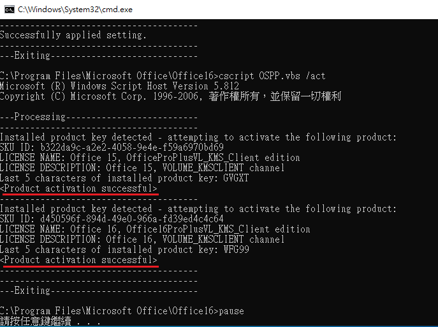Click the Office 16 LICENSE DESCRIPTION line
Image resolution: width=438 pixels, height=327 pixels.
tap(142, 240)
